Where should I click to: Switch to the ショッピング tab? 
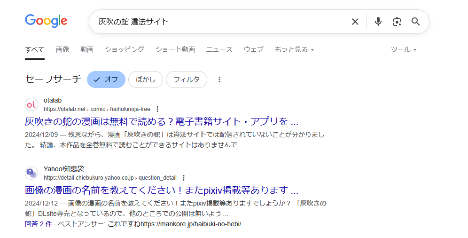click(125, 49)
